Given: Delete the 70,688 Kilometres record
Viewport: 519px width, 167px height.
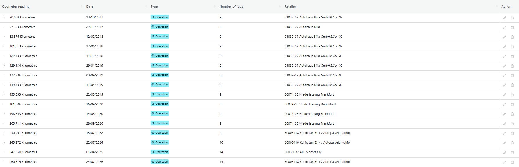Looking at the screenshot, I should pos(512,18).
